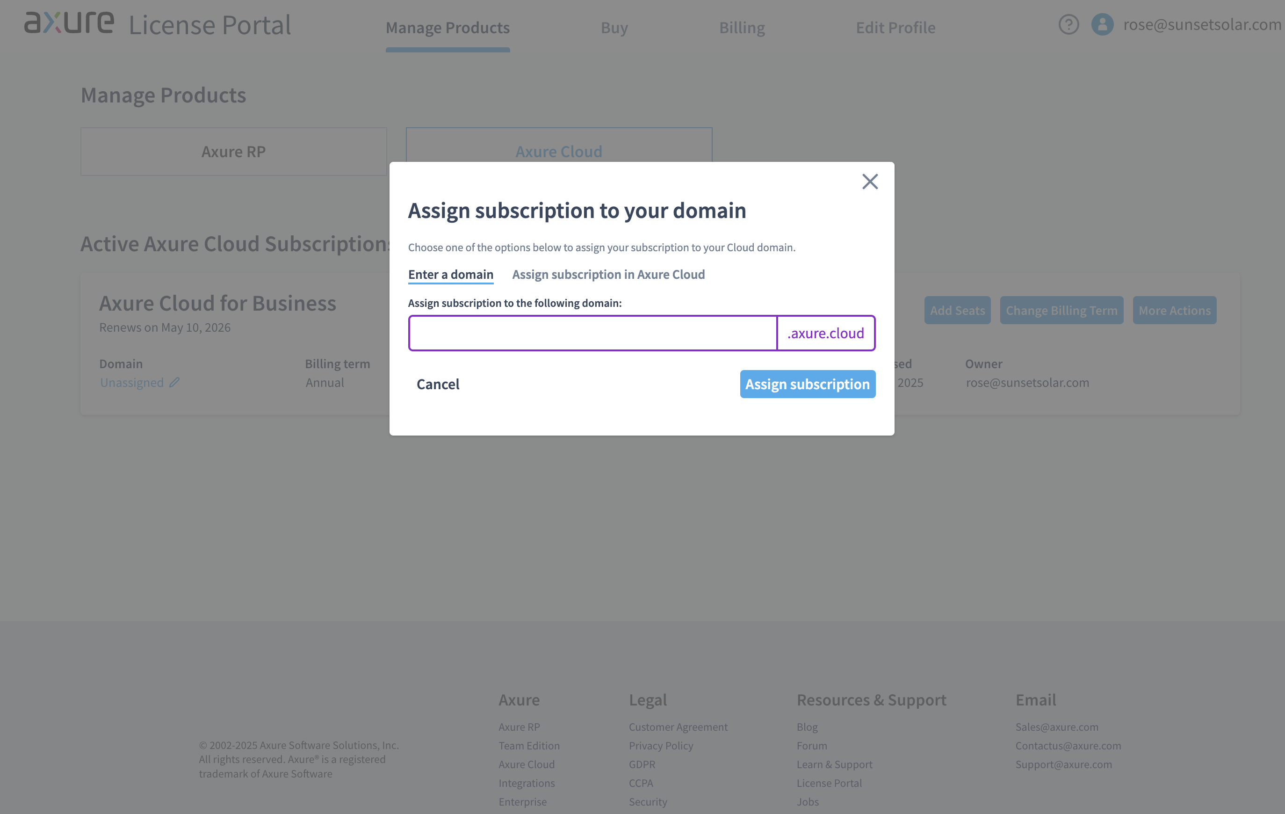The height and width of the screenshot is (814, 1285).
Task: Click the help question mark icon
Action: coord(1068,24)
